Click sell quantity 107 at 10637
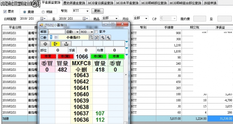This screenshot has height=124, width=233. coord(100,113)
